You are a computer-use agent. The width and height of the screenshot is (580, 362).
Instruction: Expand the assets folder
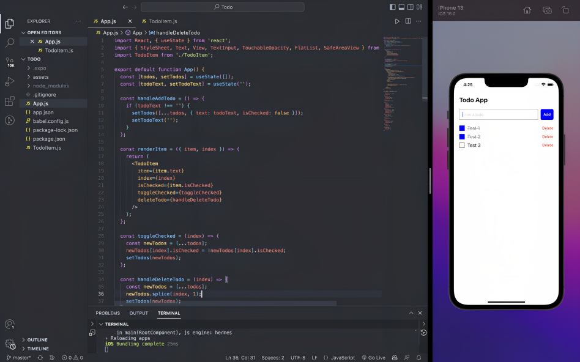pos(29,77)
